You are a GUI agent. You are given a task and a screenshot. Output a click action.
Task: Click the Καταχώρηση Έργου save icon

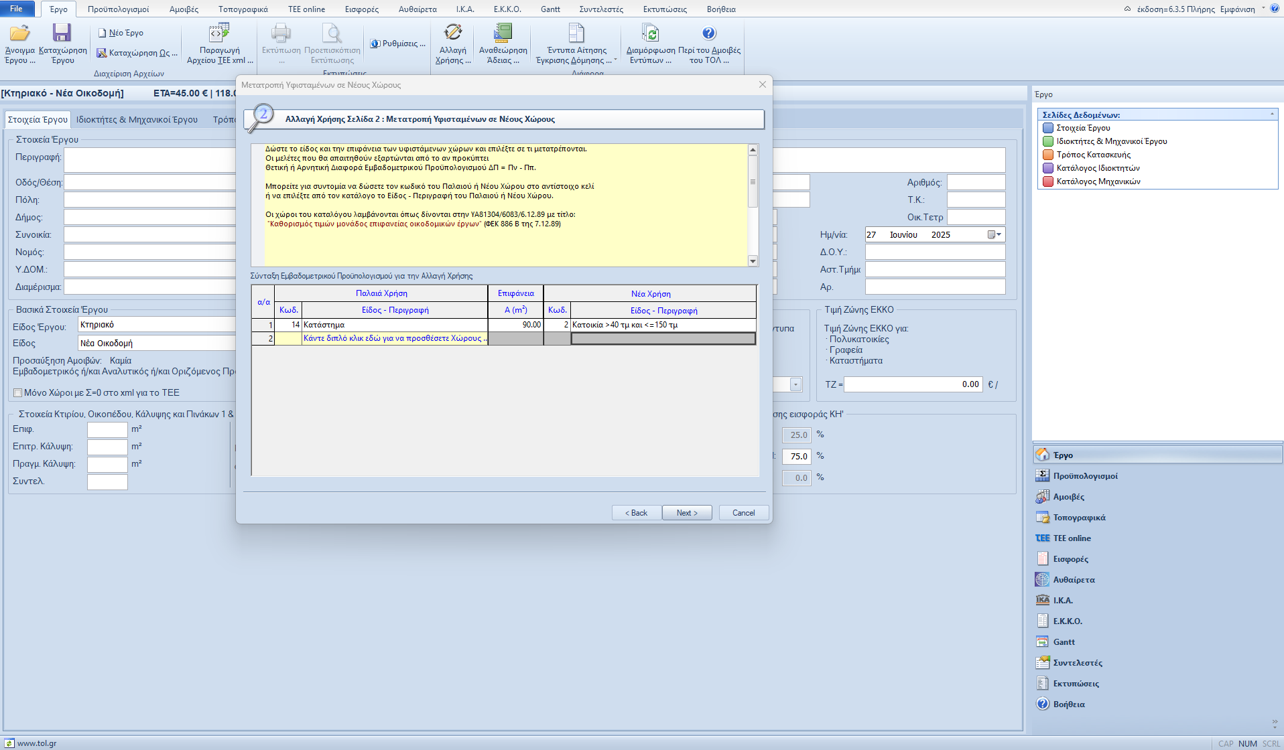[x=62, y=33]
